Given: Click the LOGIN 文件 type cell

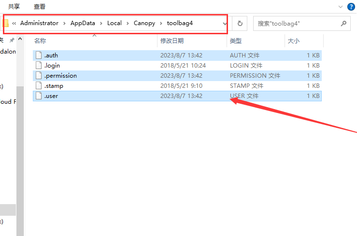Looking at the screenshot, I should pyautogui.click(x=246, y=66).
